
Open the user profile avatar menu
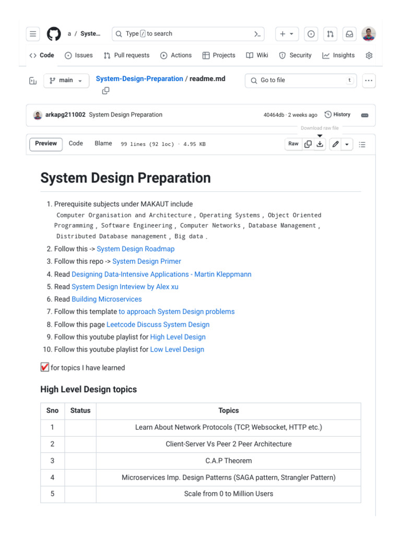point(369,34)
